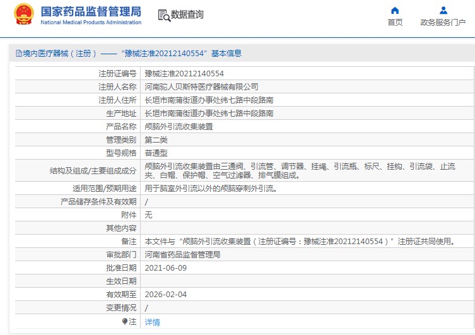
Task: Click the 产品名称 row label
Action: [x=121, y=127]
